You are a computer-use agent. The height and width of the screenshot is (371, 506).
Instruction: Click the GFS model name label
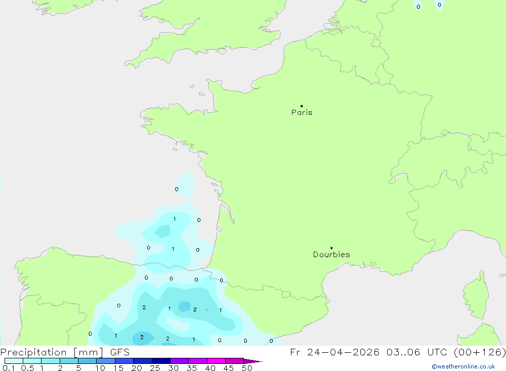click(120, 352)
